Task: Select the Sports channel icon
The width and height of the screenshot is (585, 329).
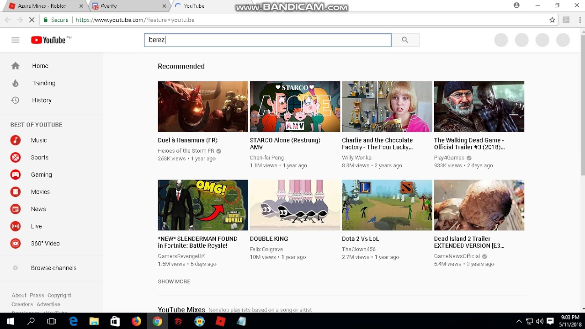Action: (x=16, y=158)
